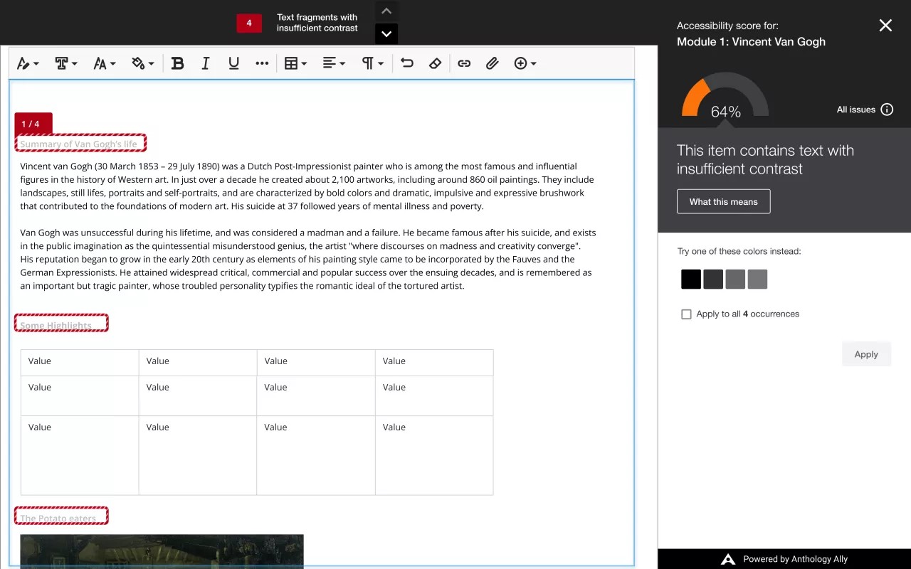Screen dimensions: 911x569
Task: Navigate to the next issue with the down chevron
Action: (x=386, y=33)
